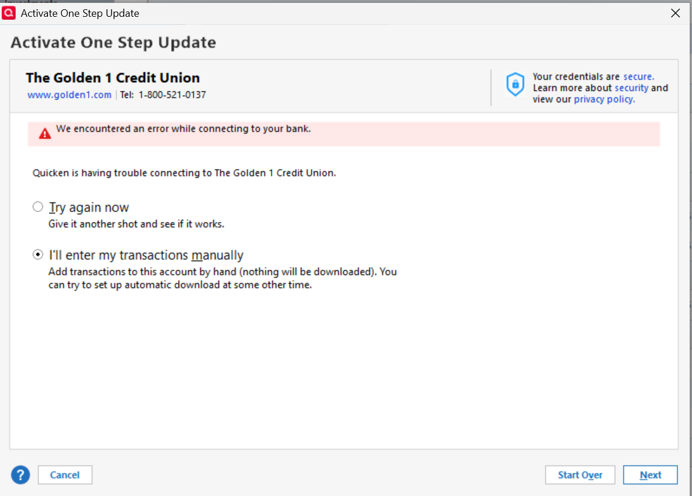The image size is (692, 496).
Task: Click 'Give it another shot' description text
Action: point(136,224)
